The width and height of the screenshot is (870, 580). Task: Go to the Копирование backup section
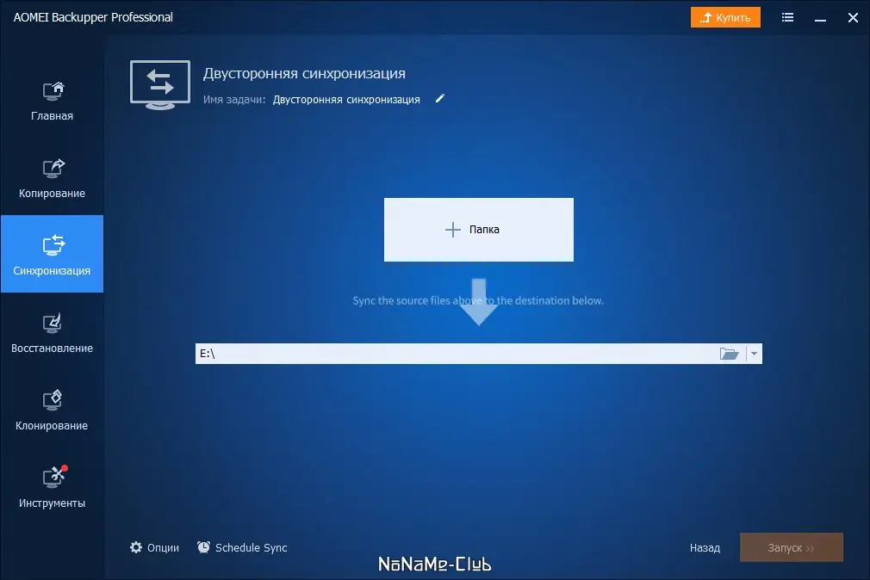[x=52, y=178]
